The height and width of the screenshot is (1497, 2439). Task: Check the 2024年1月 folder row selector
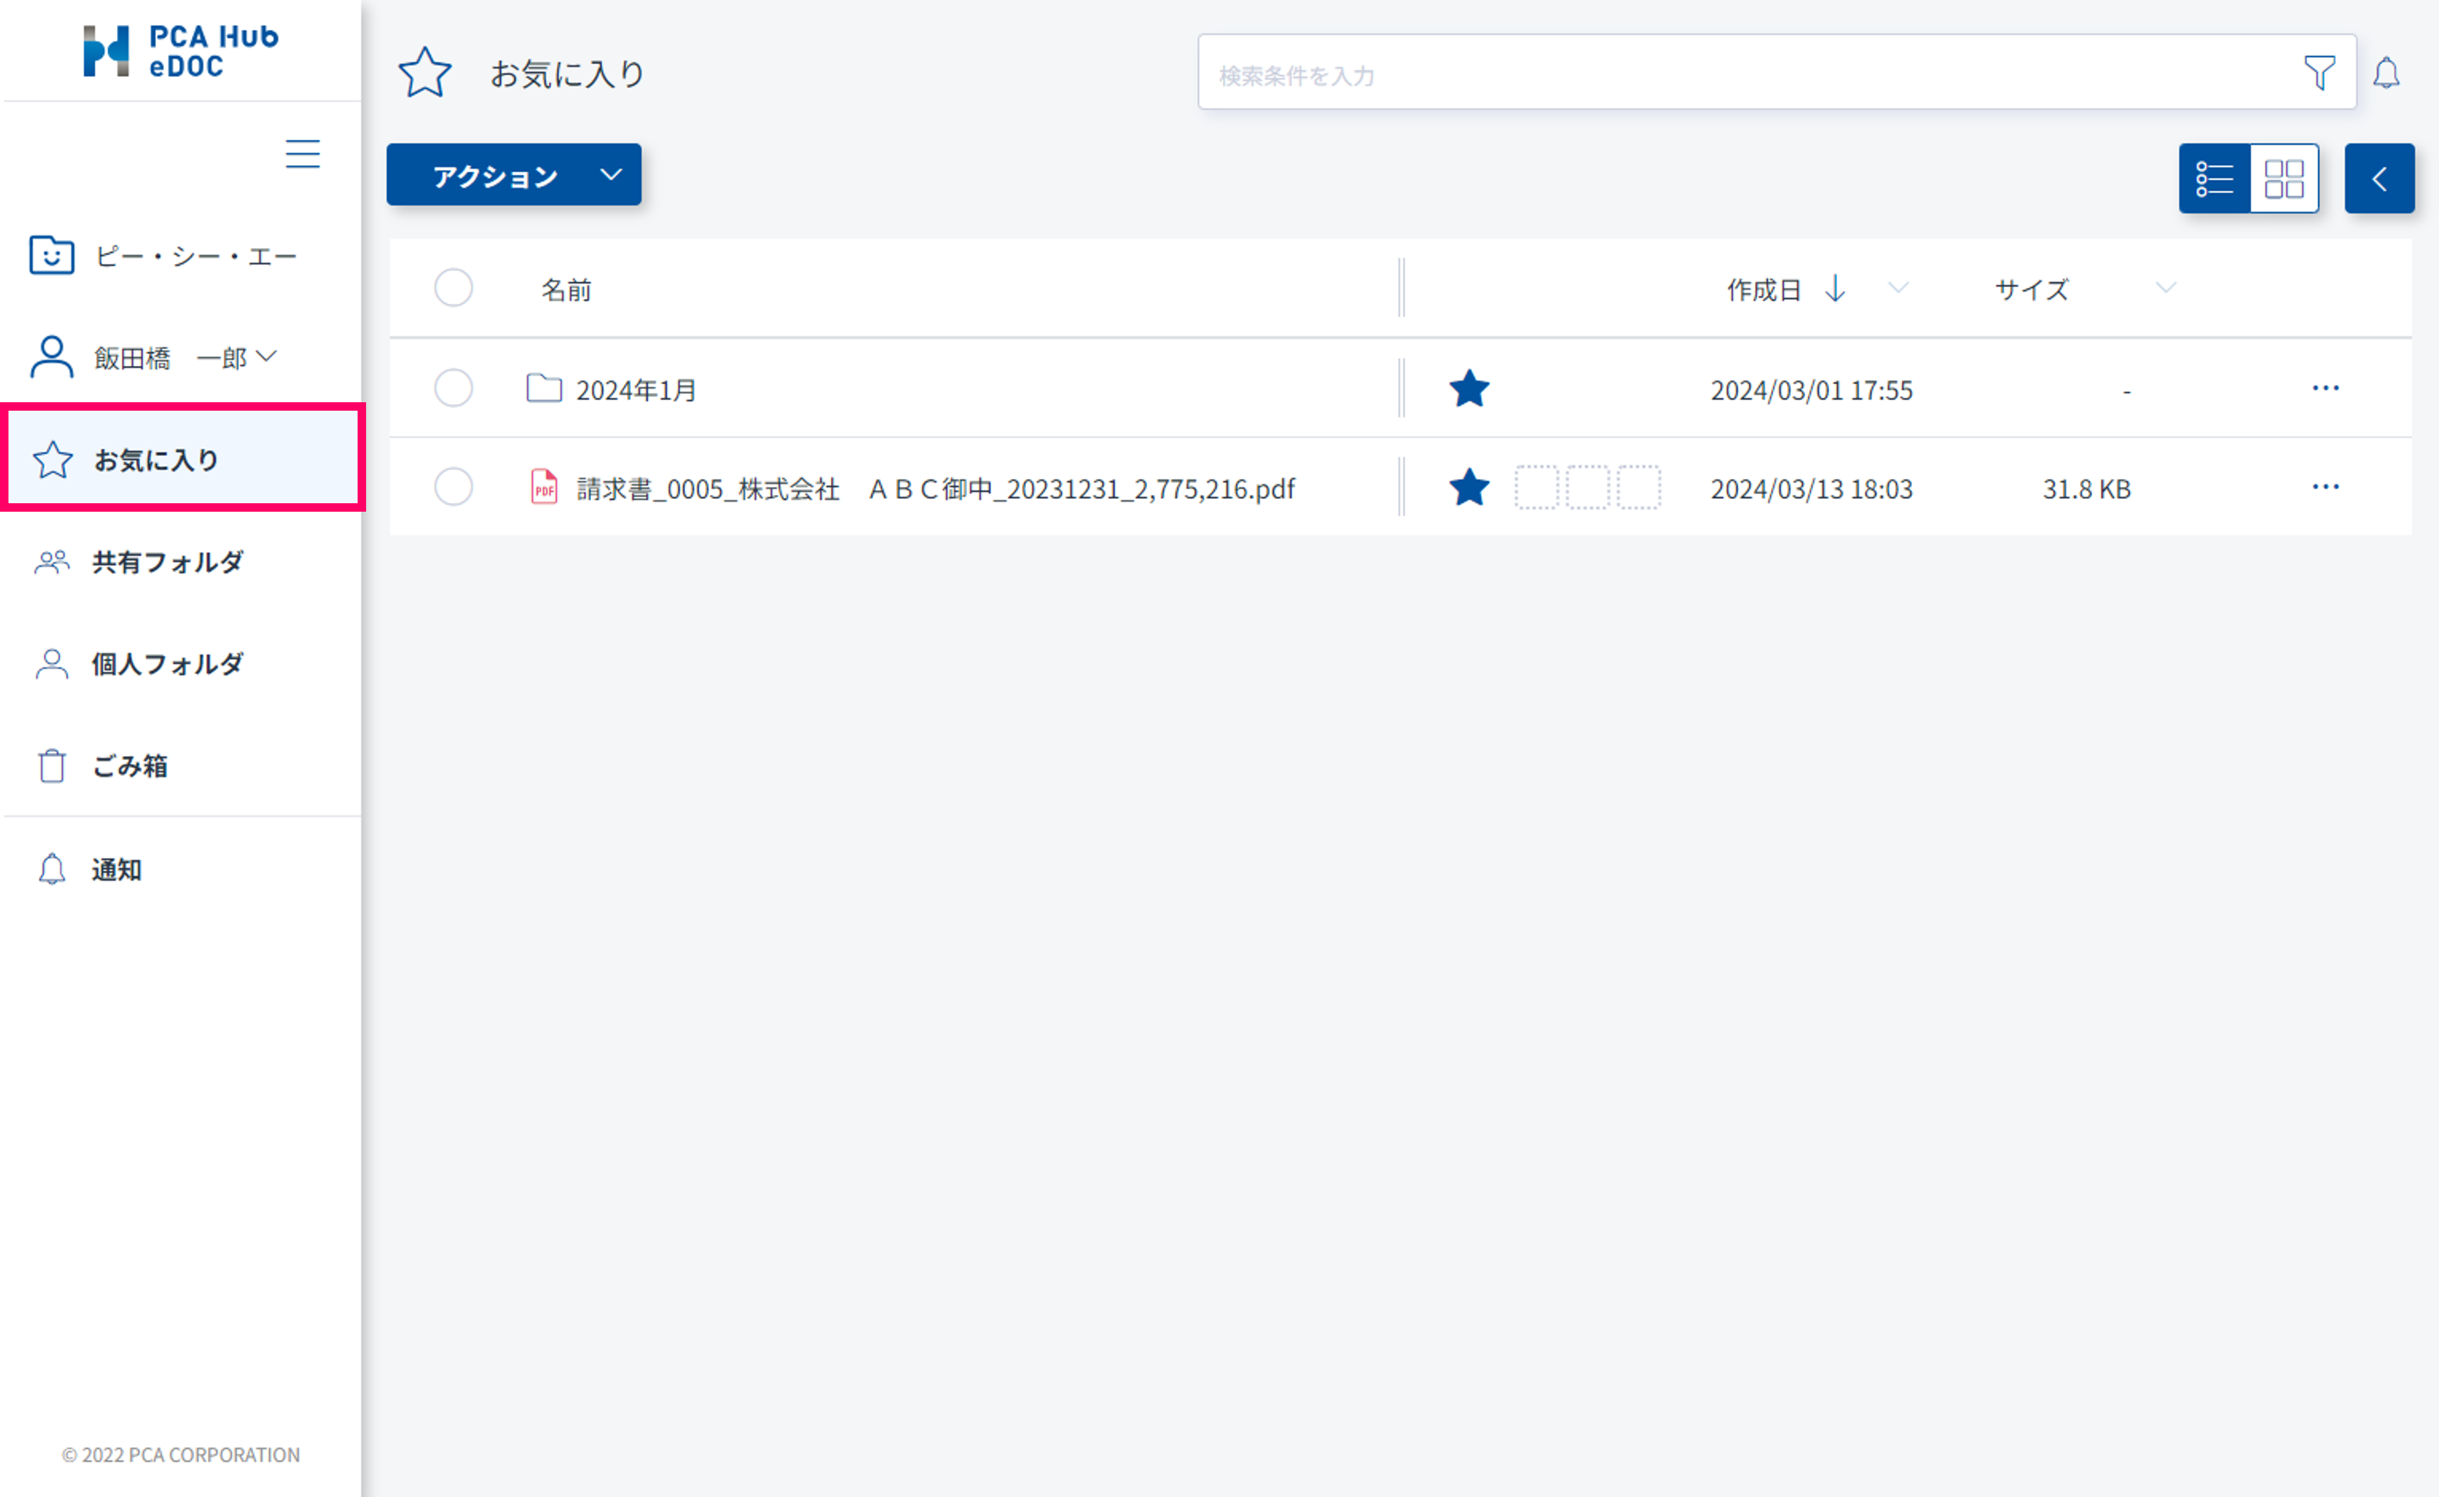tap(453, 388)
